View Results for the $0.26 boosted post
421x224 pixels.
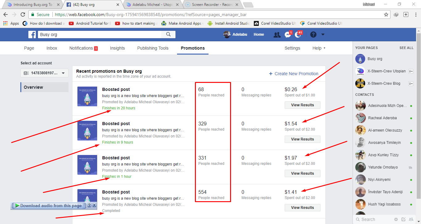[303, 105]
